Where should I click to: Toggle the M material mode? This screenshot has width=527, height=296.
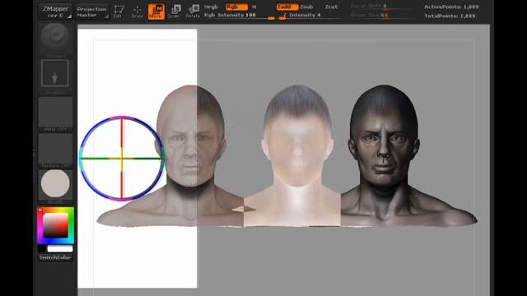[x=254, y=7]
